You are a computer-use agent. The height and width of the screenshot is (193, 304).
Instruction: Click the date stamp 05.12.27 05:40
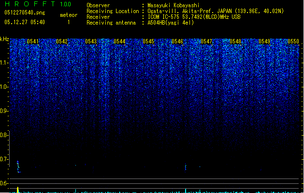point(25,22)
